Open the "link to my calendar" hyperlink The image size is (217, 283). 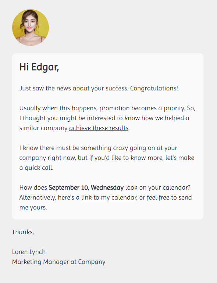point(109,197)
